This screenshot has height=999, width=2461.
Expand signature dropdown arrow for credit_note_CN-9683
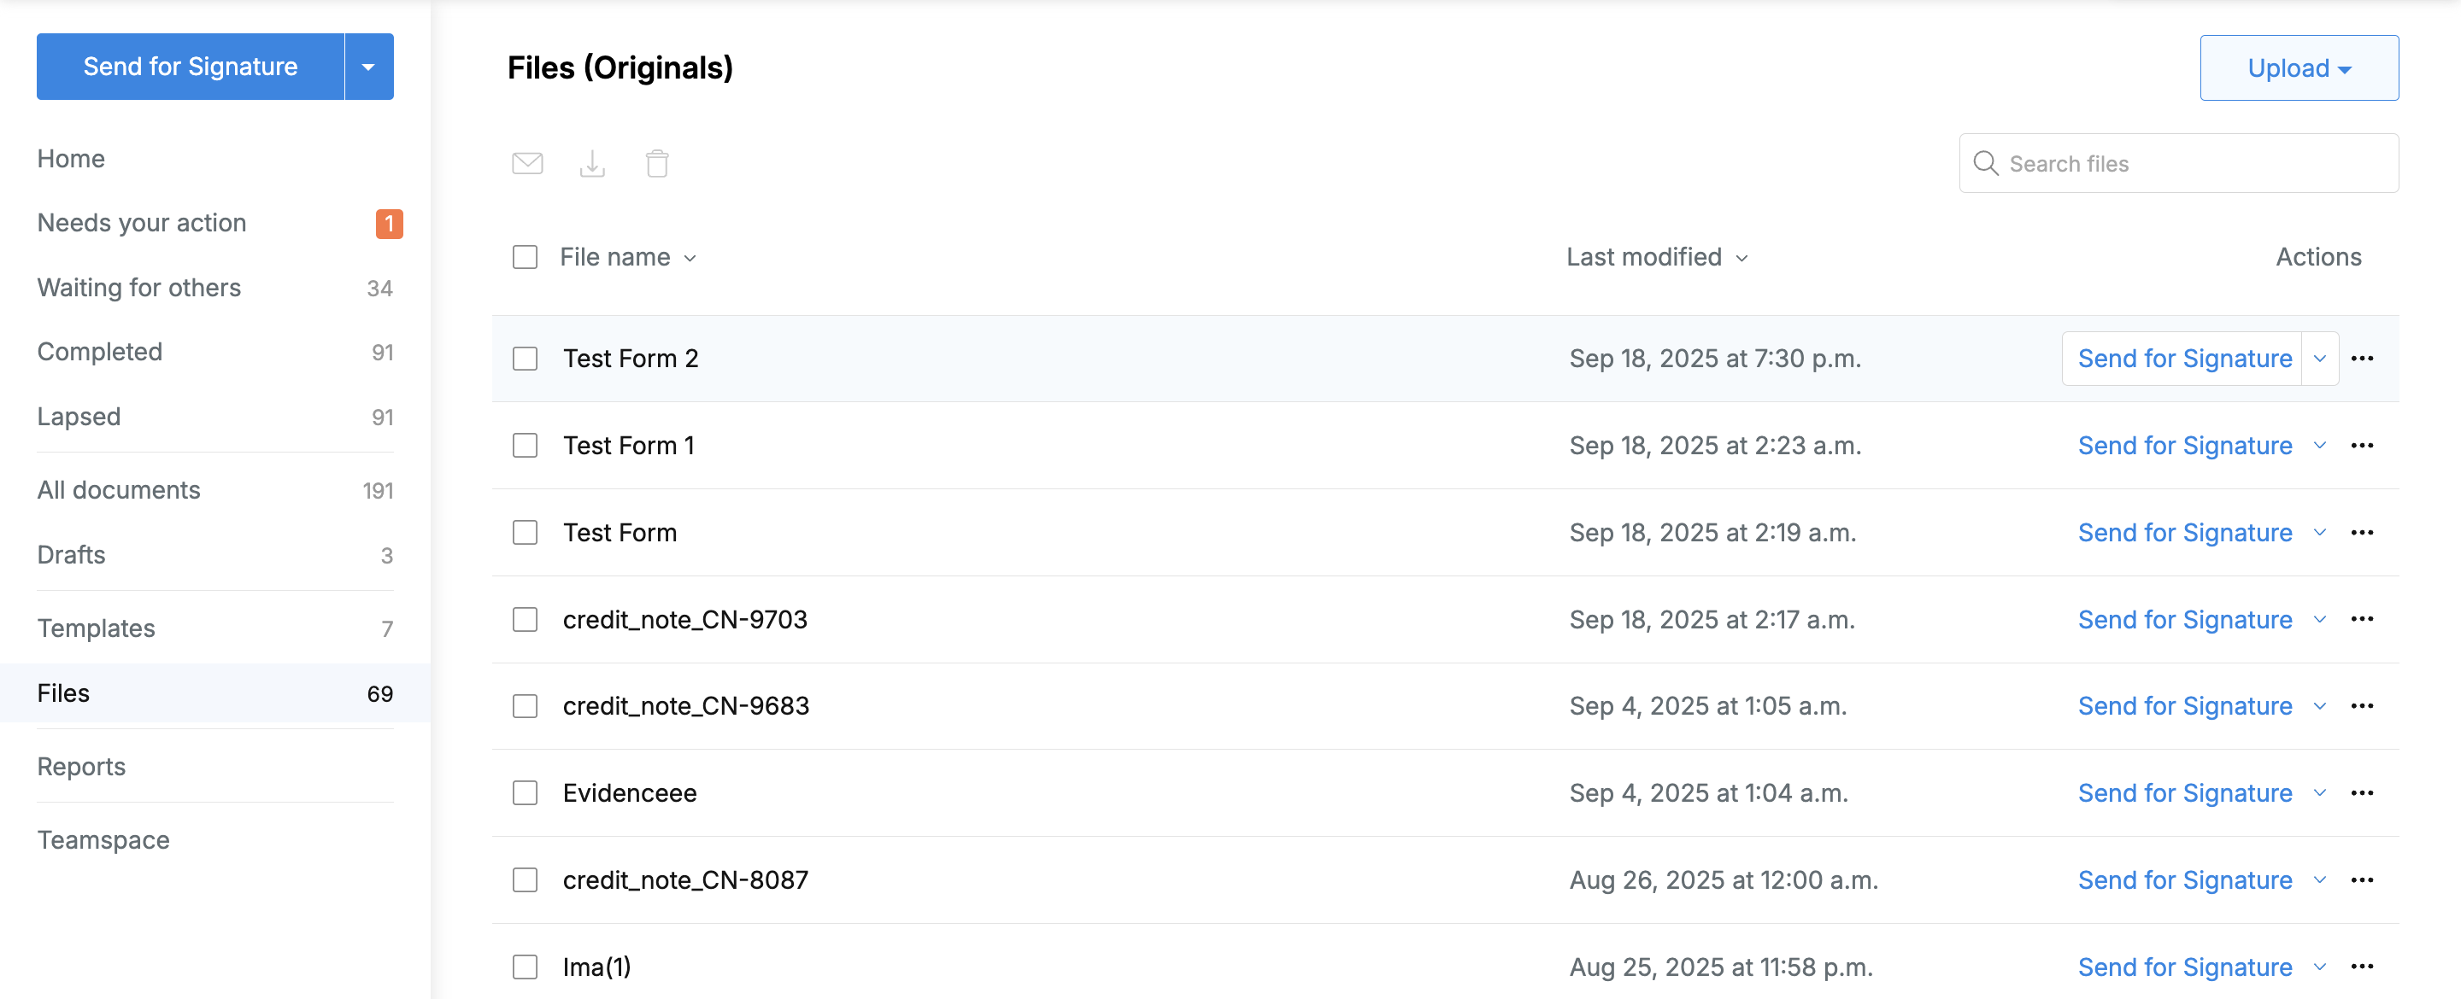click(x=2320, y=706)
